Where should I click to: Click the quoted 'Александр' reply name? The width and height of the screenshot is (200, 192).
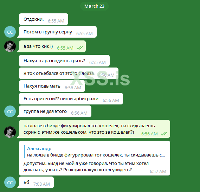coord(39,149)
